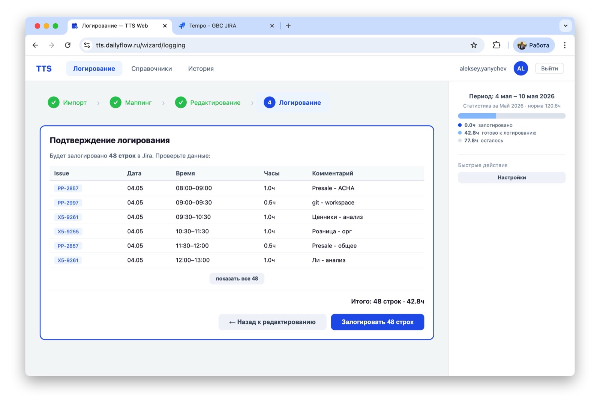Bookmark this page with the star icon

pyautogui.click(x=474, y=45)
